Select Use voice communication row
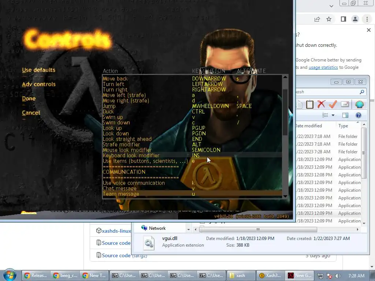 tap(192, 183)
